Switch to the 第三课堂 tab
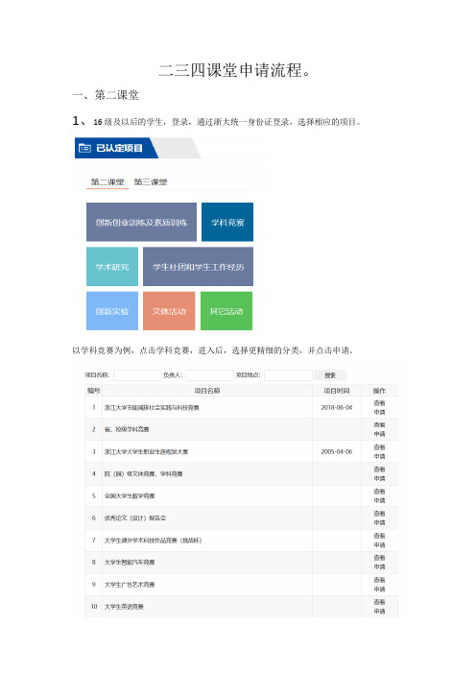476x674 pixels. pyautogui.click(x=151, y=182)
